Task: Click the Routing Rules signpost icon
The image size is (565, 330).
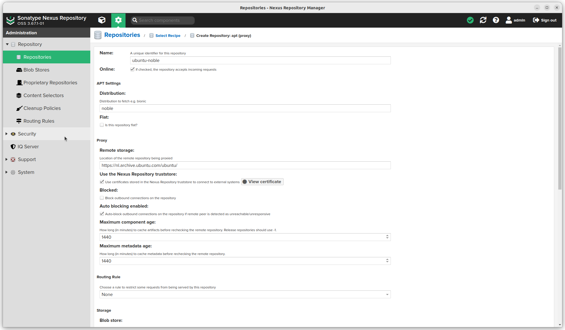Action: tap(19, 121)
